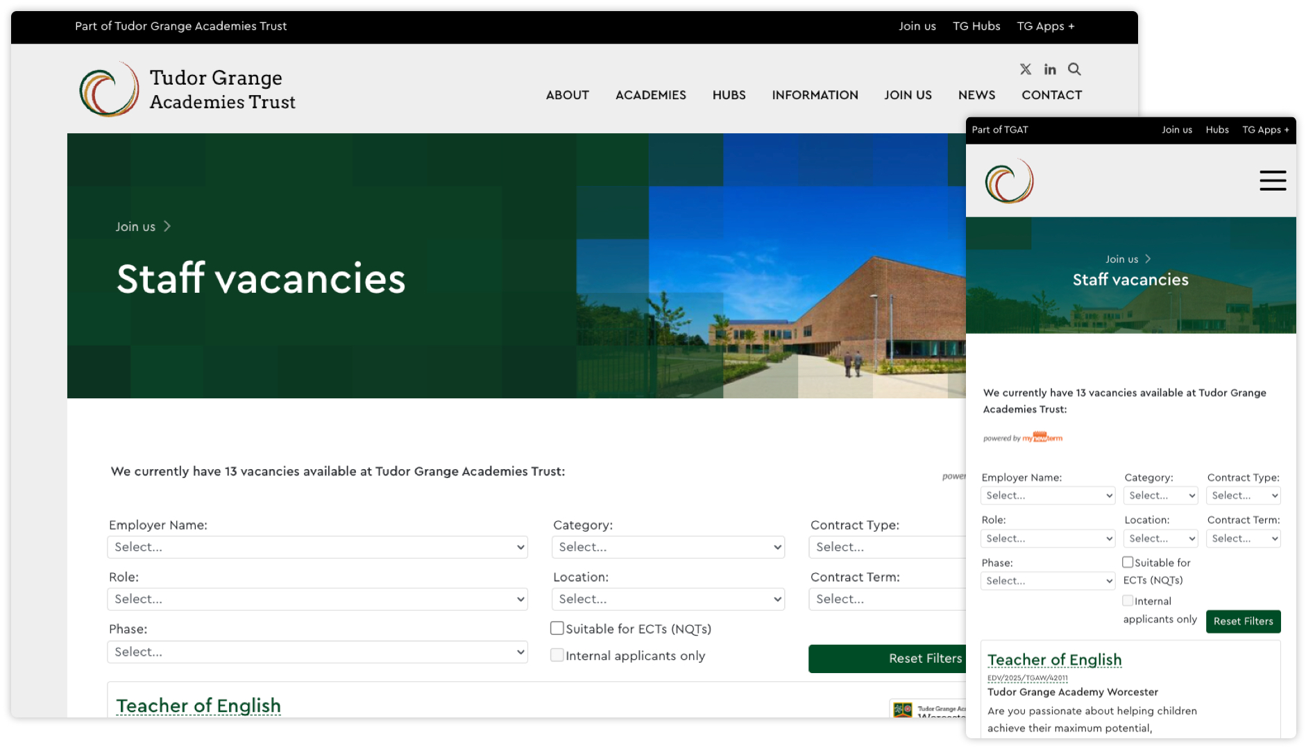1306x748 pixels.
Task: Open the Category dropdown in mobile view
Action: [1161, 495]
